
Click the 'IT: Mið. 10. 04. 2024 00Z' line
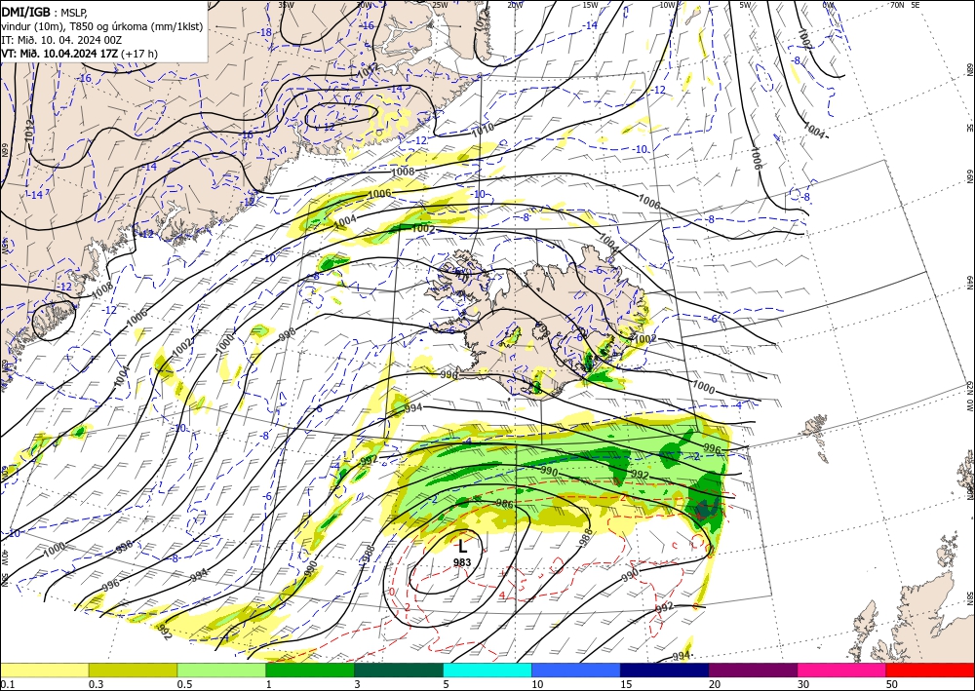pyautogui.click(x=61, y=40)
